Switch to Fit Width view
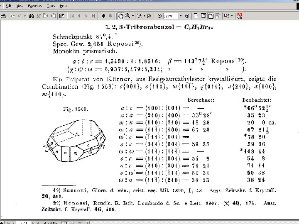This screenshot has height=224, width=299. [x=211, y=16]
